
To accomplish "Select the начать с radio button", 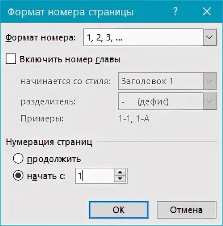I will 18,175.
